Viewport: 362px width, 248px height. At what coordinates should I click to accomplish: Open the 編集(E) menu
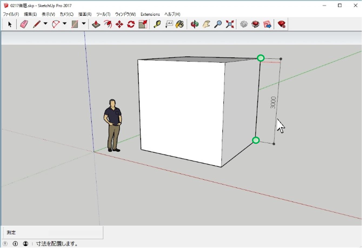click(30, 14)
